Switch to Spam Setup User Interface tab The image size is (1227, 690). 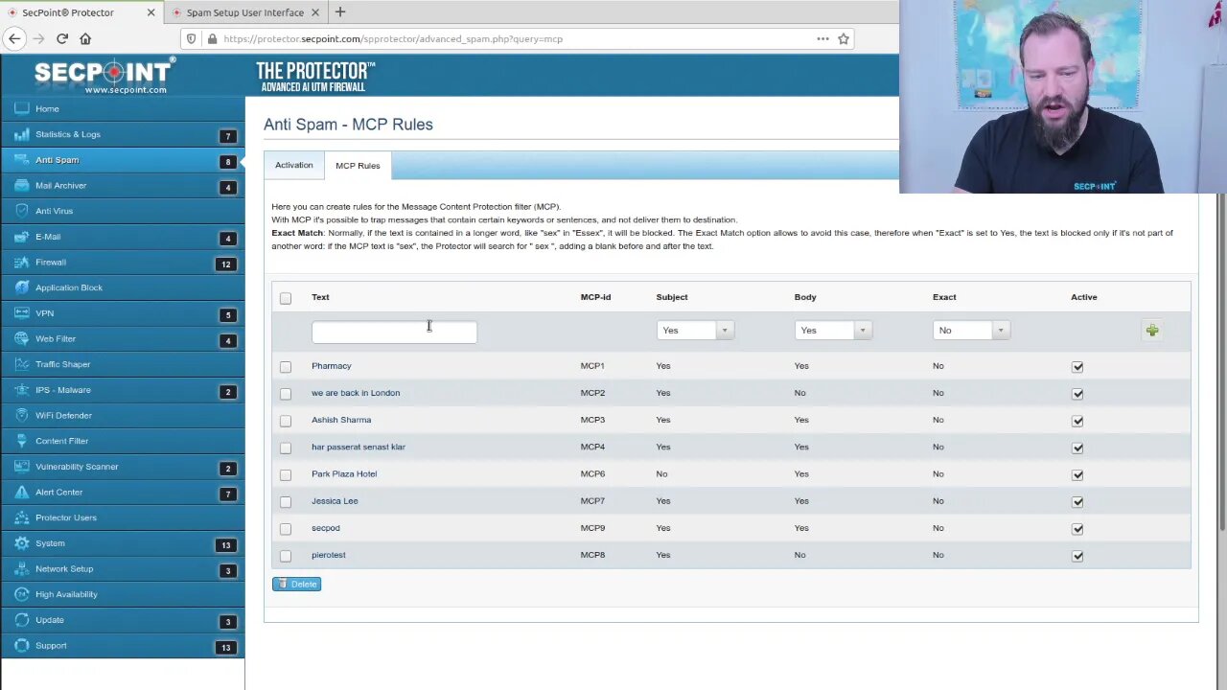pos(244,12)
